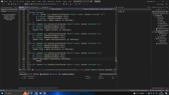This screenshot has width=169, height=95.
Task: Start the Depurador local de Windows
Action: pos(49,4)
